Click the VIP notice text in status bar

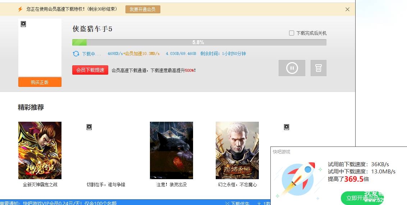(58, 203)
